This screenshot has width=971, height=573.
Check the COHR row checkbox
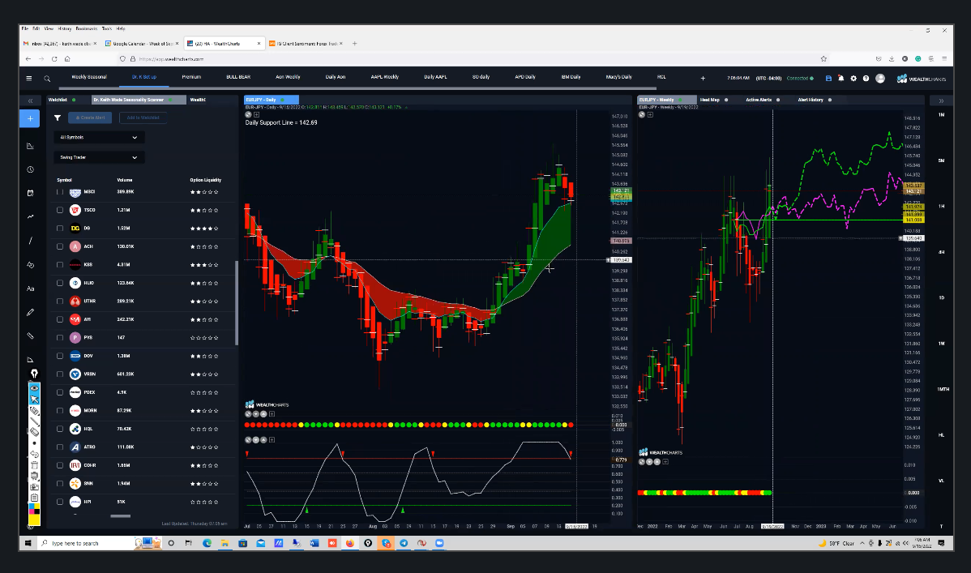click(60, 465)
